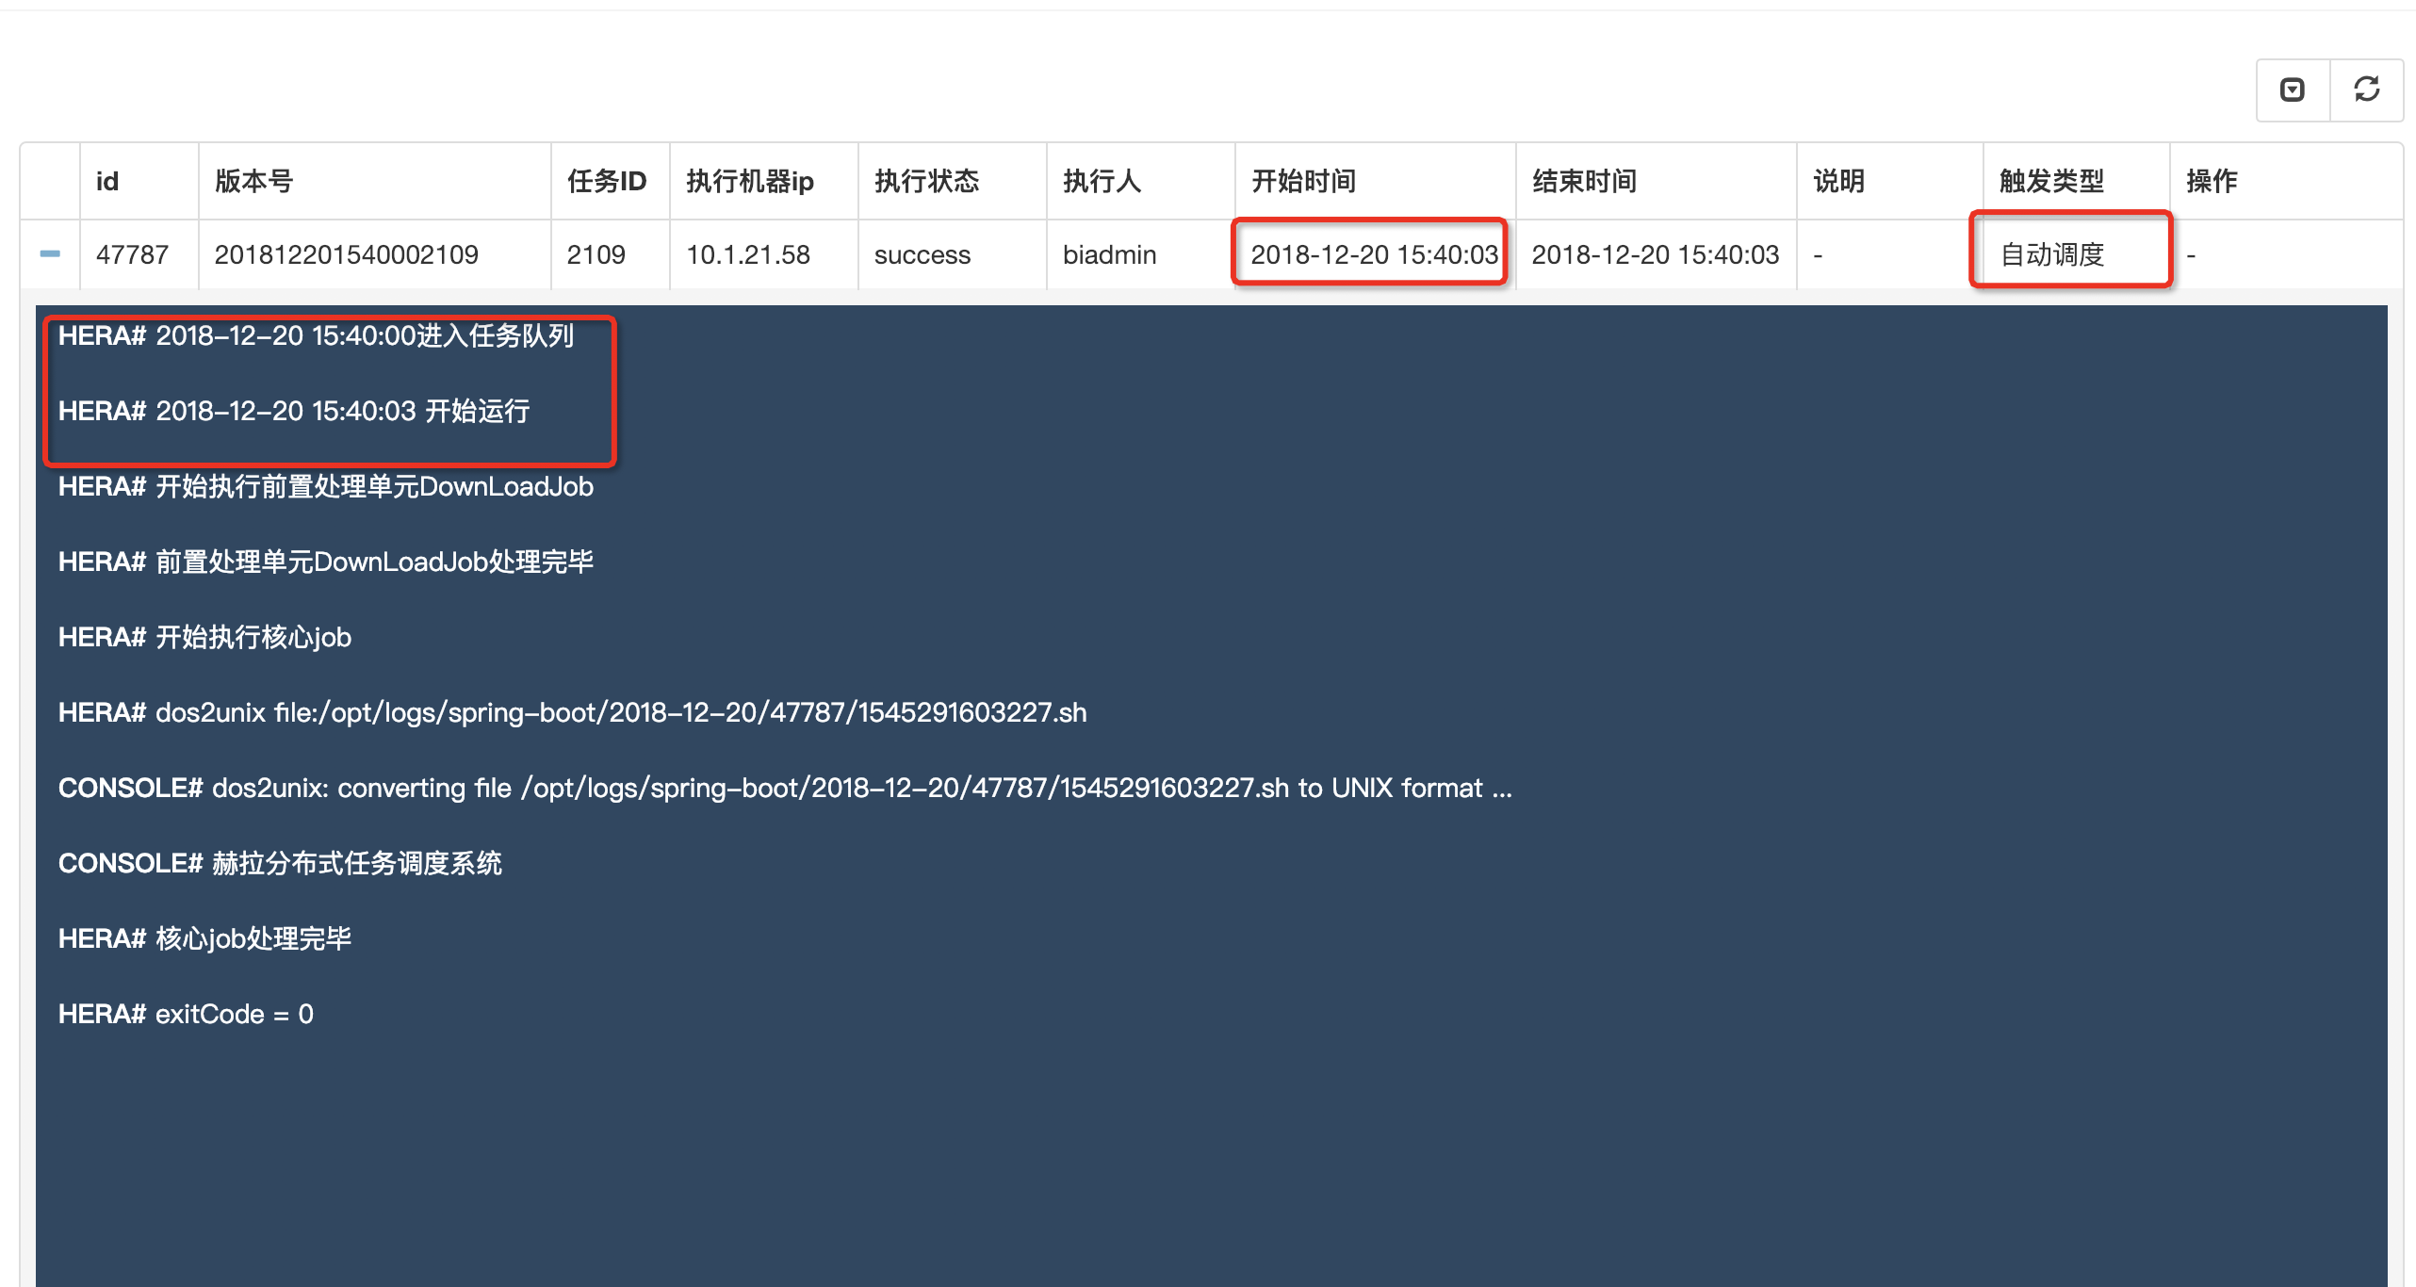The height and width of the screenshot is (1287, 2416).
Task: Click the 开始时间 column header
Action: click(x=1303, y=181)
